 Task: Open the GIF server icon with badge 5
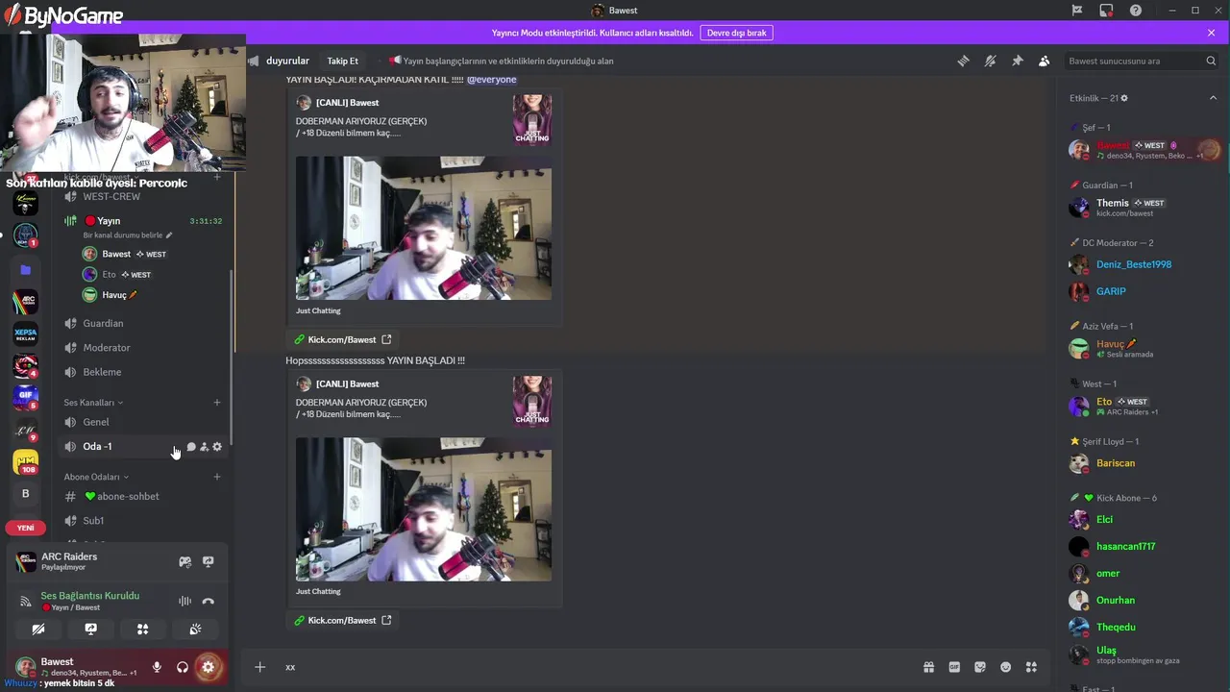click(26, 397)
